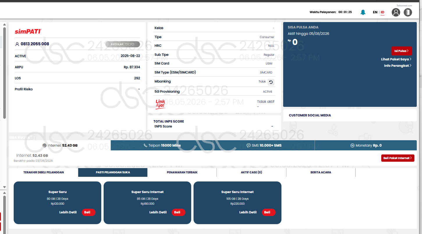The height and width of the screenshot is (234, 422).
Task: Open Penawaran Terbaik tab
Action: pyautogui.click(x=182, y=172)
